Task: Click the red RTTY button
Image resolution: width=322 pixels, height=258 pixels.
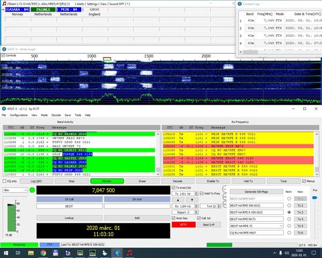Action: click(184, 224)
